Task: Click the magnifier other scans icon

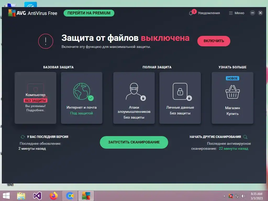Action: point(245,137)
